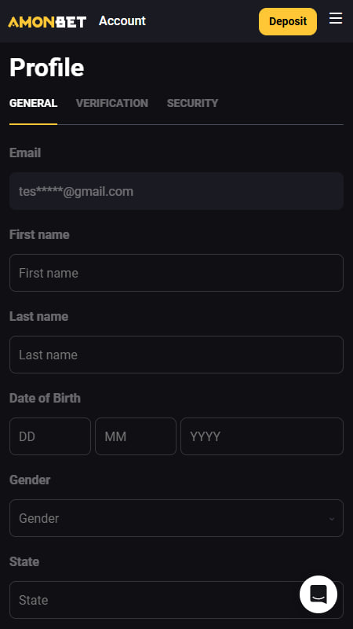Open the Gender selection box
This screenshot has height=629, width=353.
[176, 518]
